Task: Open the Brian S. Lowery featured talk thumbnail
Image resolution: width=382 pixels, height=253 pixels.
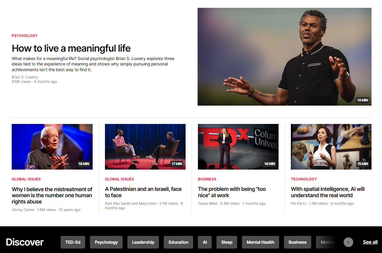Action: (284, 57)
